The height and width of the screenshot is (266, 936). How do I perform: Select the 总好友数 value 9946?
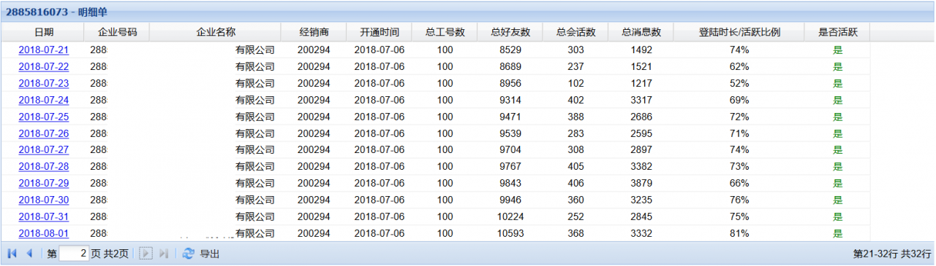(x=510, y=200)
